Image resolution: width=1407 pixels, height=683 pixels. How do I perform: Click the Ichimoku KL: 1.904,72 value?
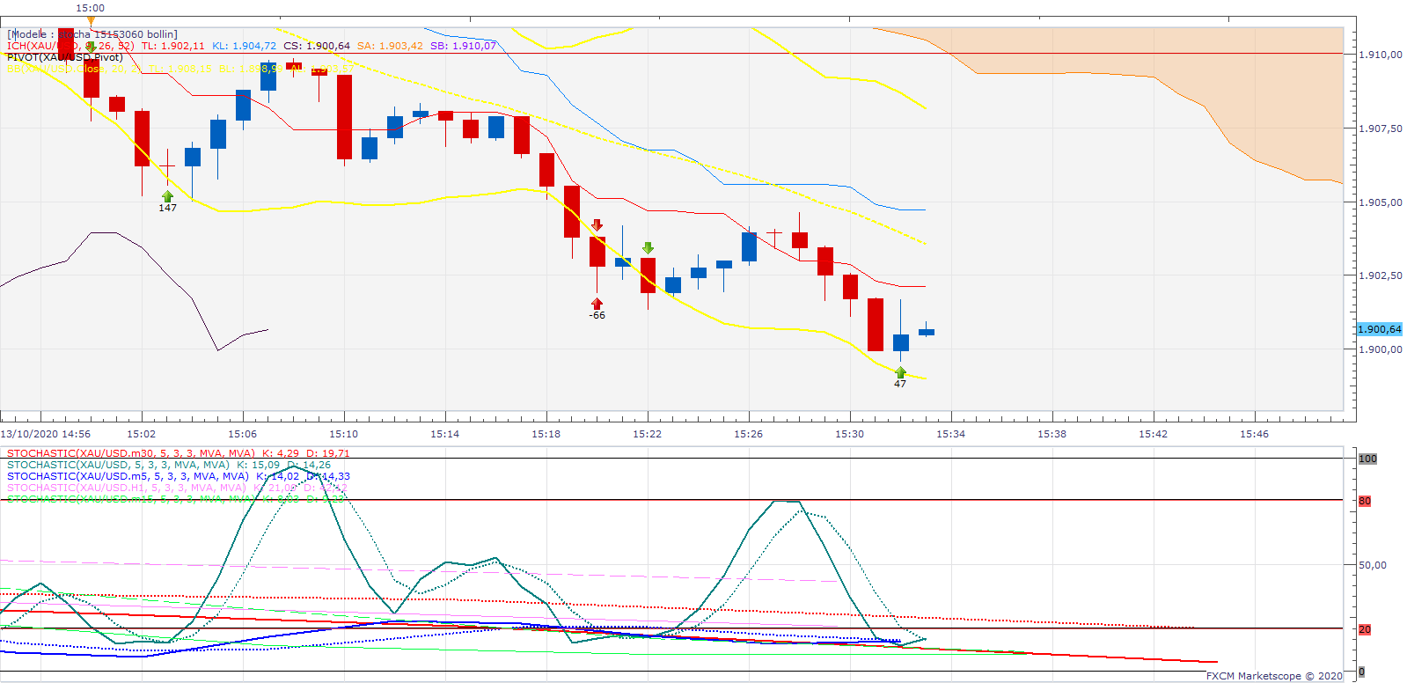244,46
